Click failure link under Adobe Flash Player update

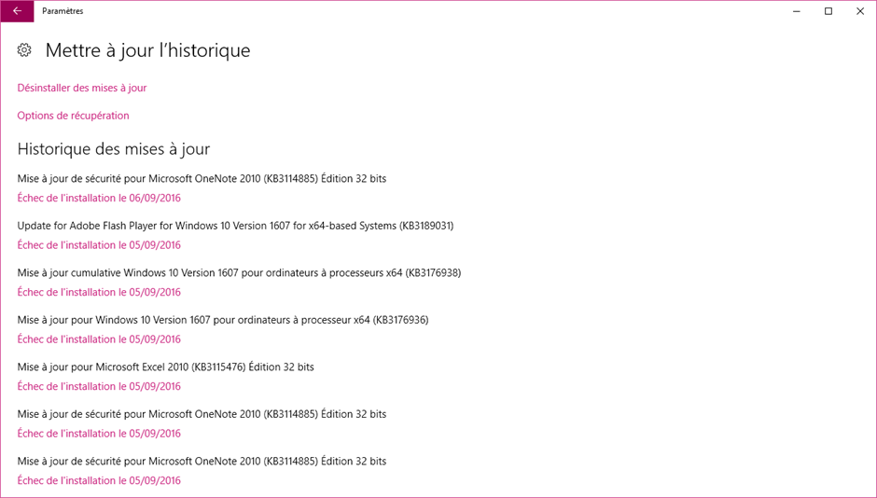point(99,245)
